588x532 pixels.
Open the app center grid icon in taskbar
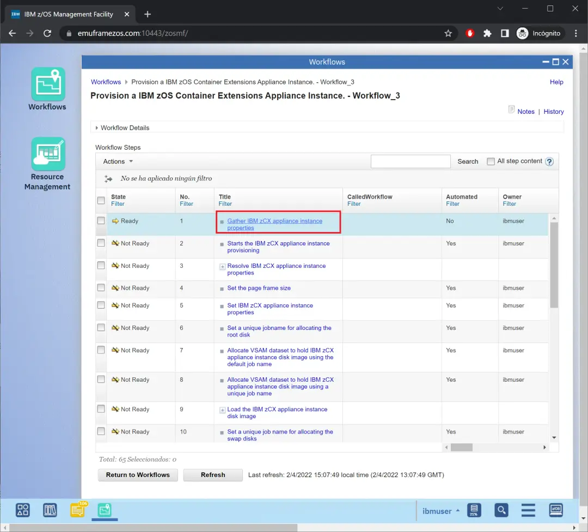coord(22,510)
